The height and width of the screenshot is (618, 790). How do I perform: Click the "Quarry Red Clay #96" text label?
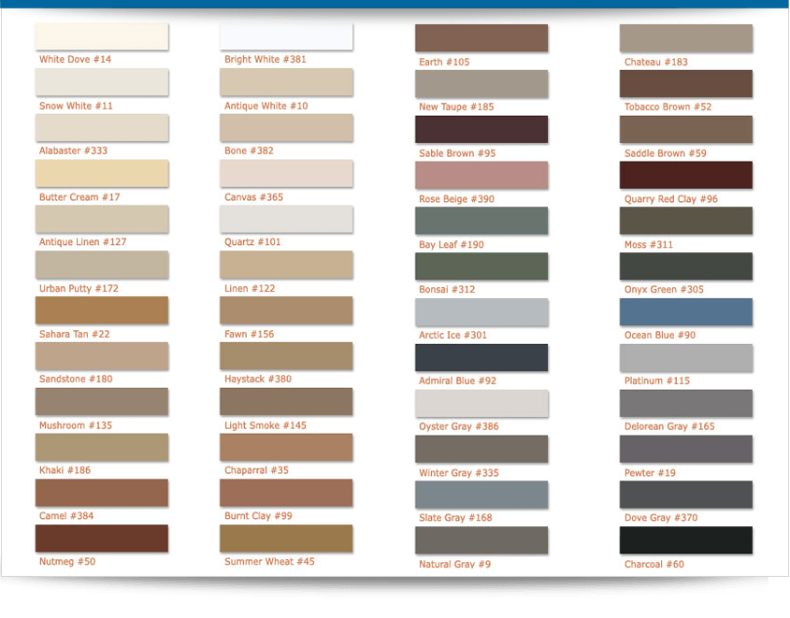(671, 199)
